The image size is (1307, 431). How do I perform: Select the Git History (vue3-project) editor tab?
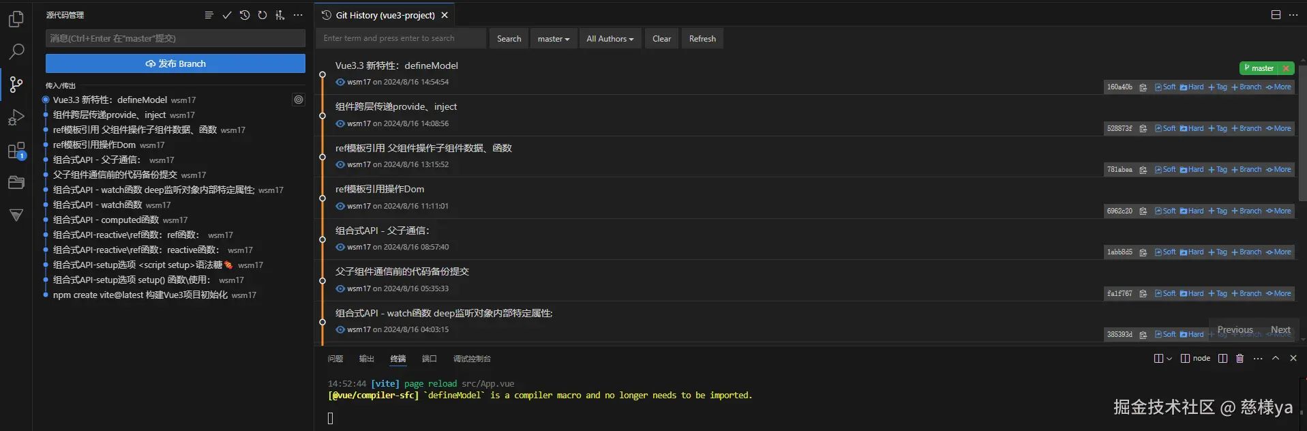(385, 15)
